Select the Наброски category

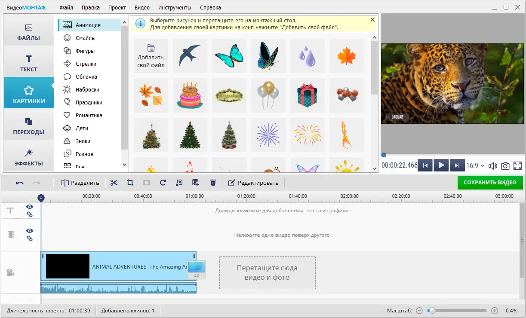click(x=89, y=89)
